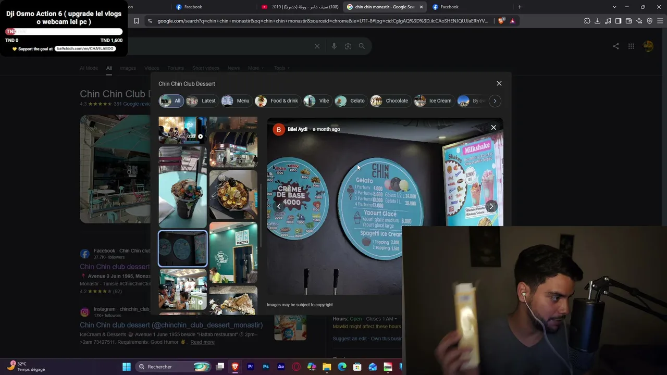This screenshot has height=375, width=667.
Task: Show Vibe category photos
Action: [317, 101]
